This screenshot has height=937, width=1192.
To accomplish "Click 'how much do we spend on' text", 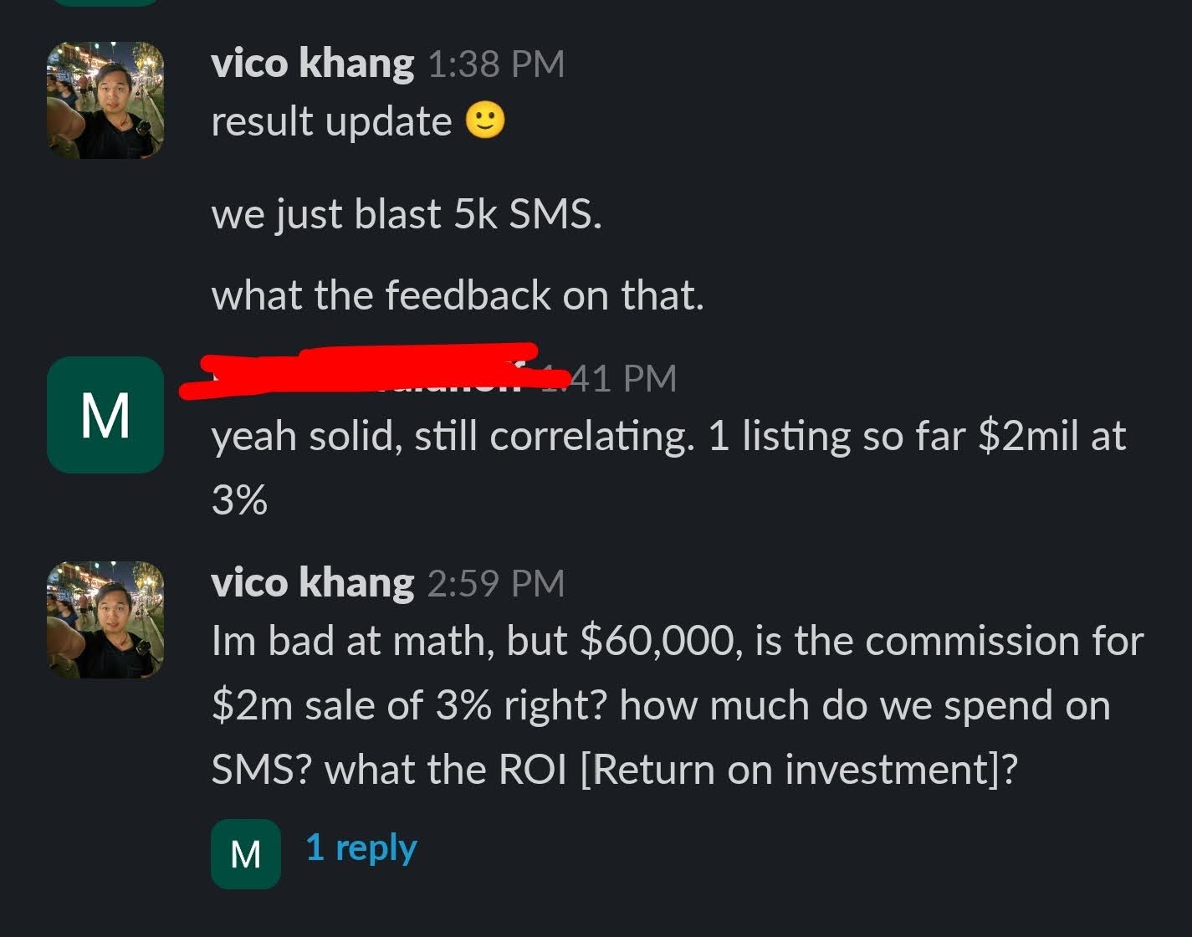I will point(865,706).
